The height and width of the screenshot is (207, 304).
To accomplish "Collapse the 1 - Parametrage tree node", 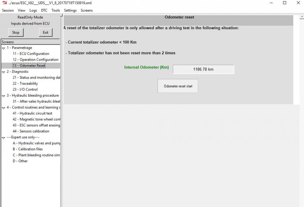I will tap(3, 48).
